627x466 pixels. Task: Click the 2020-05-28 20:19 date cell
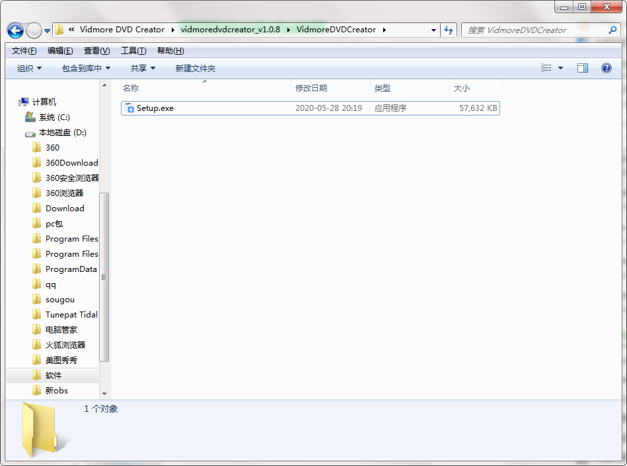click(328, 108)
